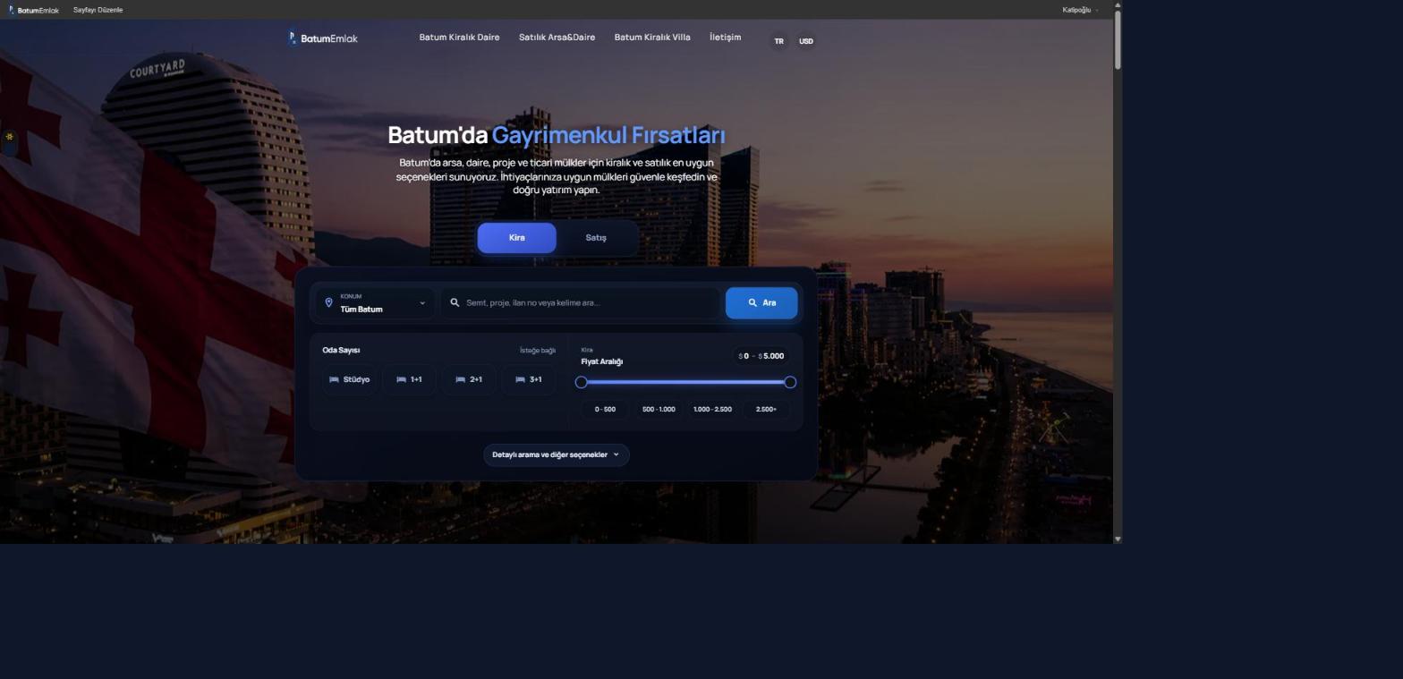Choose the 2.500+ price preset
Viewport: 1403px width, 679px height.
click(x=766, y=409)
